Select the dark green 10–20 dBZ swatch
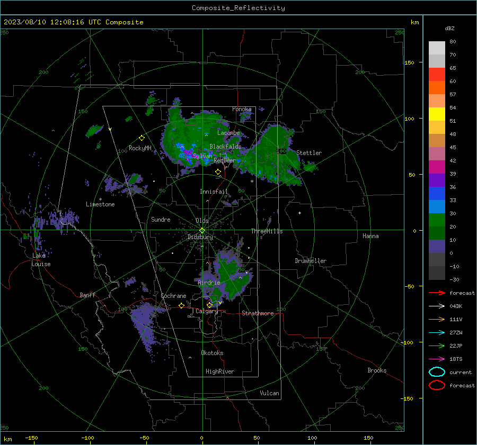Screen dimensions: 477x445 pyautogui.click(x=437, y=233)
